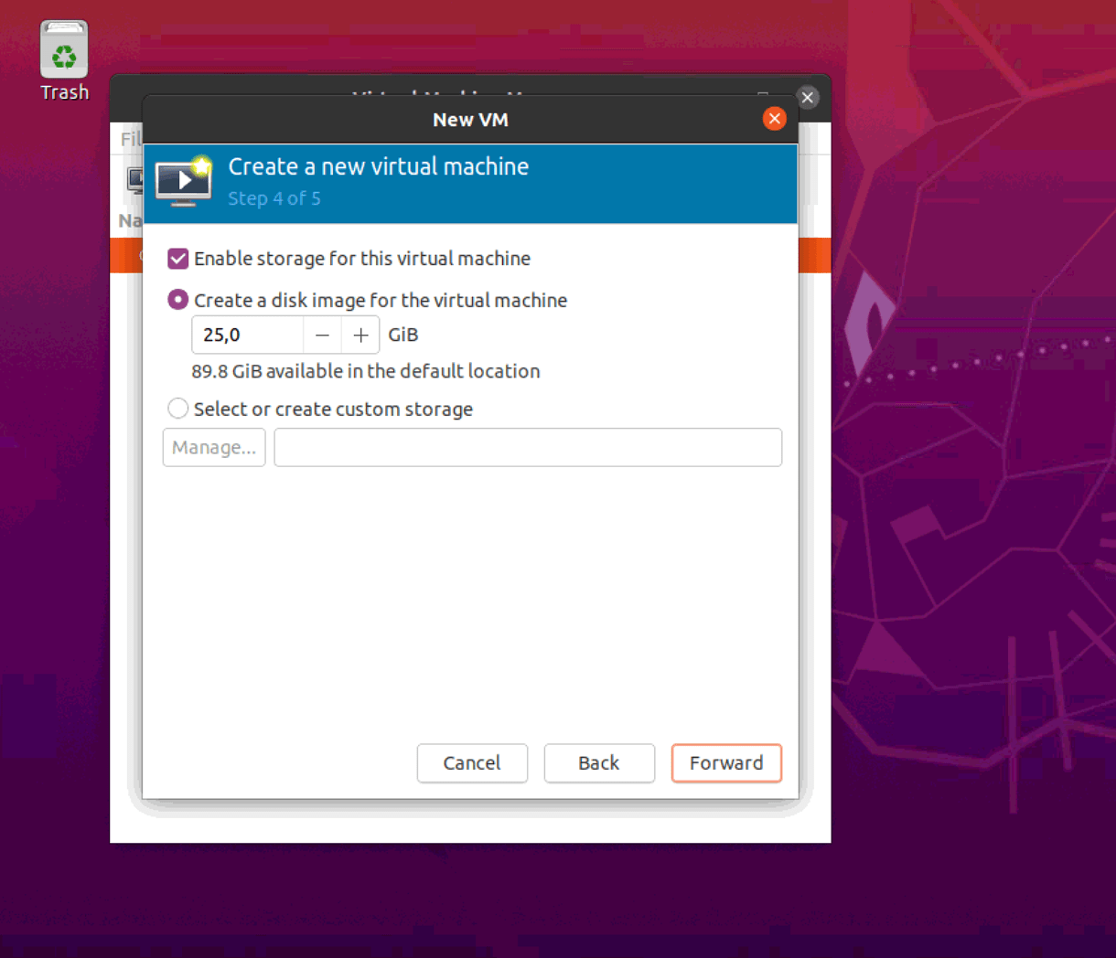Select the Create a disk image radio button
The width and height of the screenshot is (1116, 958).
click(x=177, y=300)
